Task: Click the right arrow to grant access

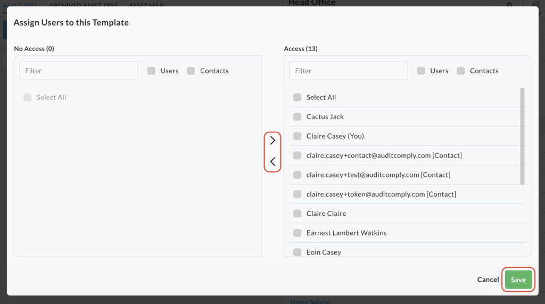Action: coord(272,141)
